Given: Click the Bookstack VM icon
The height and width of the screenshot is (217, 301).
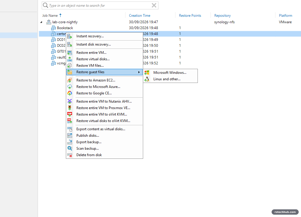Looking at the screenshot, I should [x=53, y=28].
